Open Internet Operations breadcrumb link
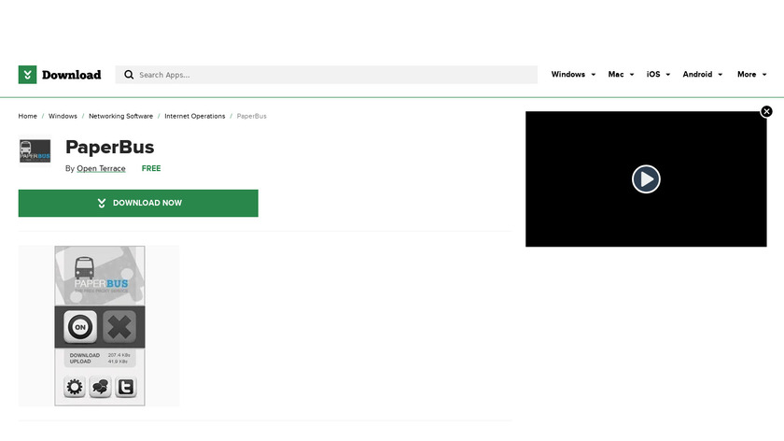The width and height of the screenshot is (784, 441). pyautogui.click(x=194, y=116)
